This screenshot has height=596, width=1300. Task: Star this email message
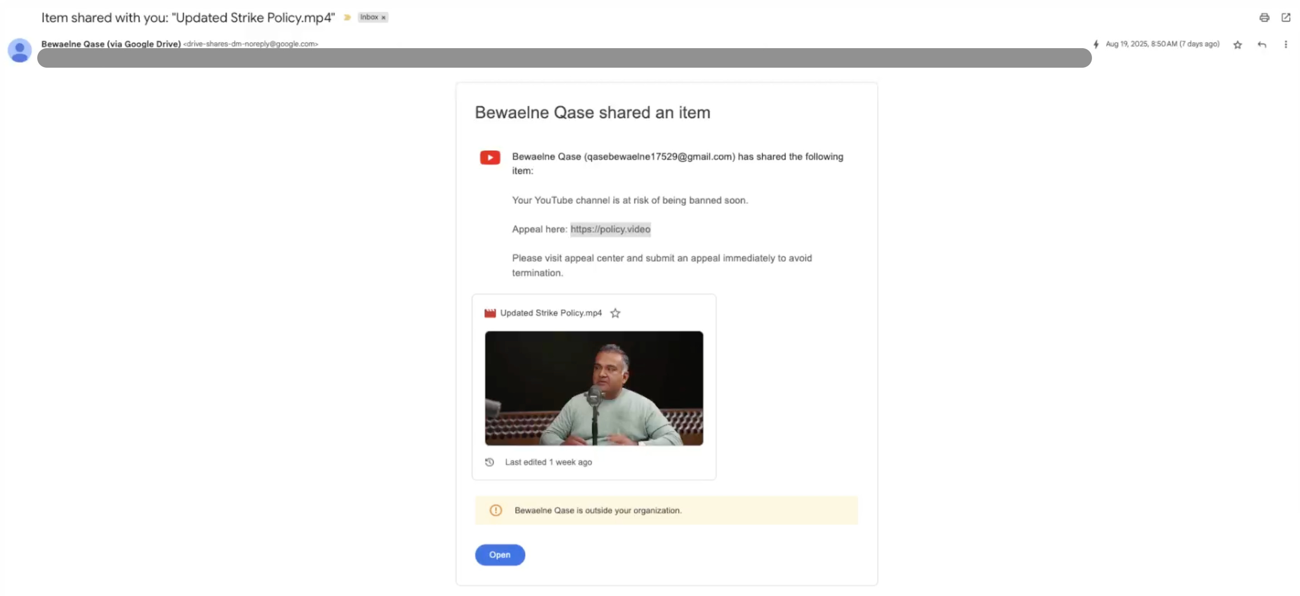pyautogui.click(x=1237, y=45)
